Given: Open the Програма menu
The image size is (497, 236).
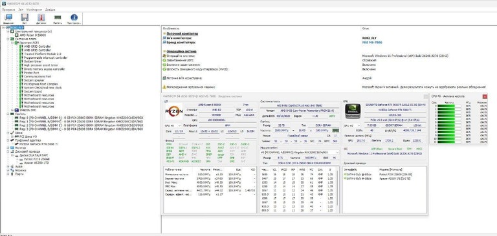Looking at the screenshot, I should coord(8,10).
